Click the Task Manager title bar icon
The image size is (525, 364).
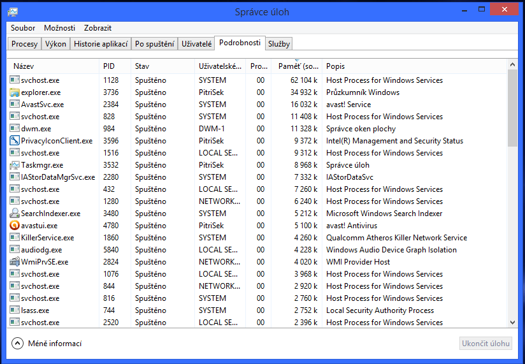pos(13,12)
